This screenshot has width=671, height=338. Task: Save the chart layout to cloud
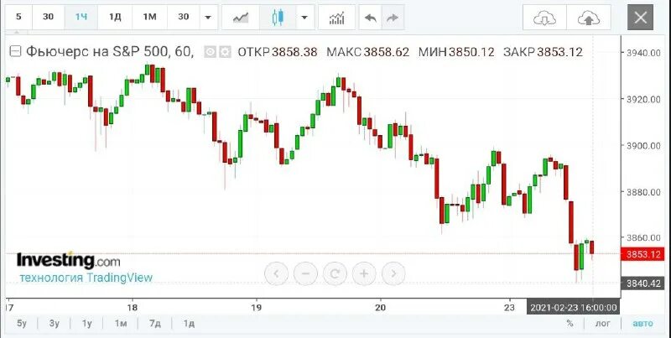click(x=589, y=18)
